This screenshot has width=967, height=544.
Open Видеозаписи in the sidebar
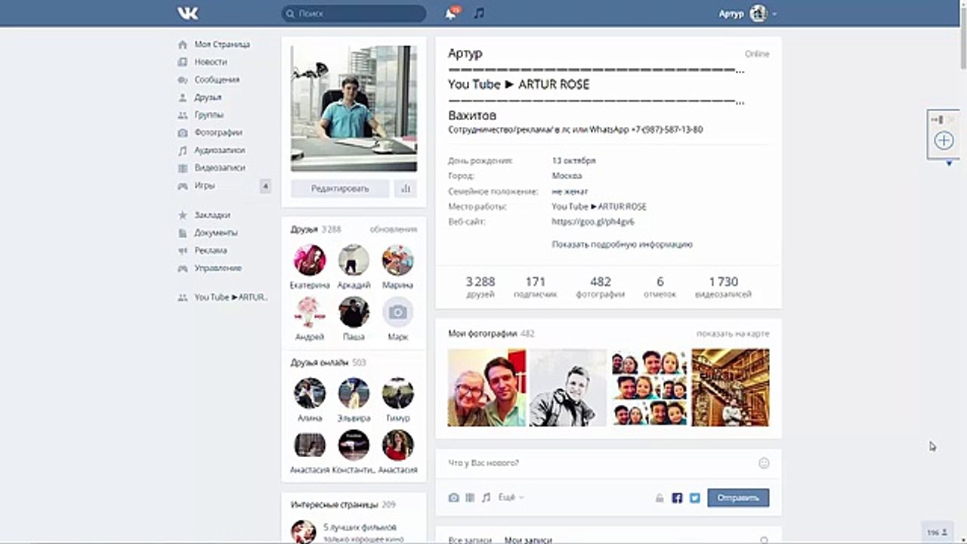pos(219,168)
